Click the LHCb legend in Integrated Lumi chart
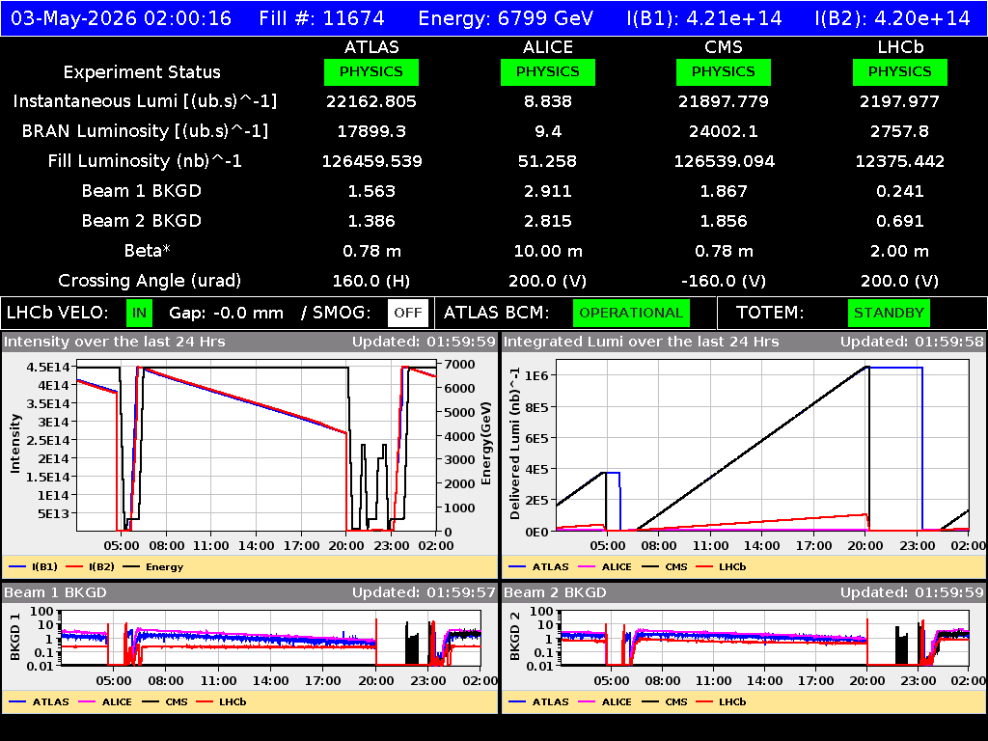Image resolution: width=988 pixels, height=741 pixels. tap(721, 567)
